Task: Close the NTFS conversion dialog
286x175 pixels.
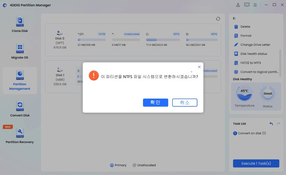Action: point(199,67)
